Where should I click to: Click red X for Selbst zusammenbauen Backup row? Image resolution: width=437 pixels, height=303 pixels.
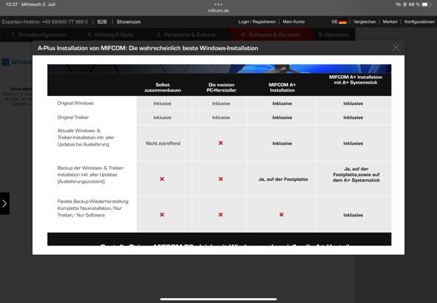point(162,179)
